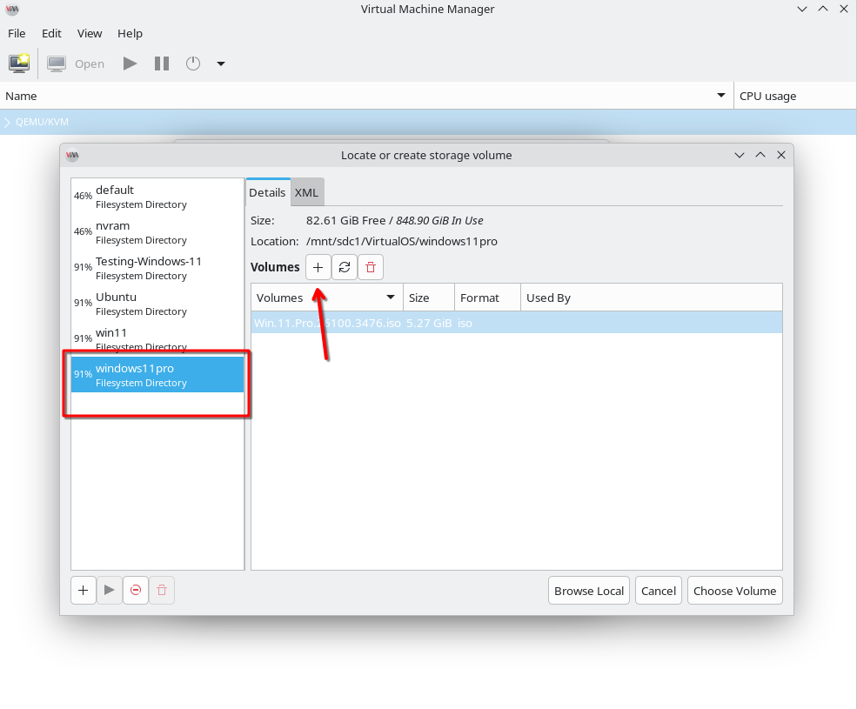Open the Edit menu
857x709 pixels.
[51, 33]
